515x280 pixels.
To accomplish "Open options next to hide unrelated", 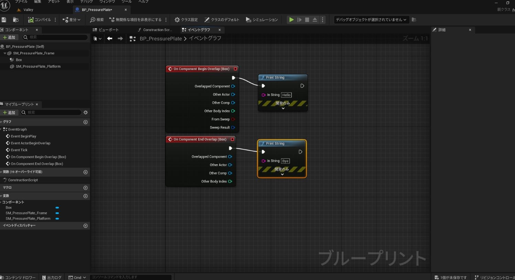I will click(x=166, y=20).
